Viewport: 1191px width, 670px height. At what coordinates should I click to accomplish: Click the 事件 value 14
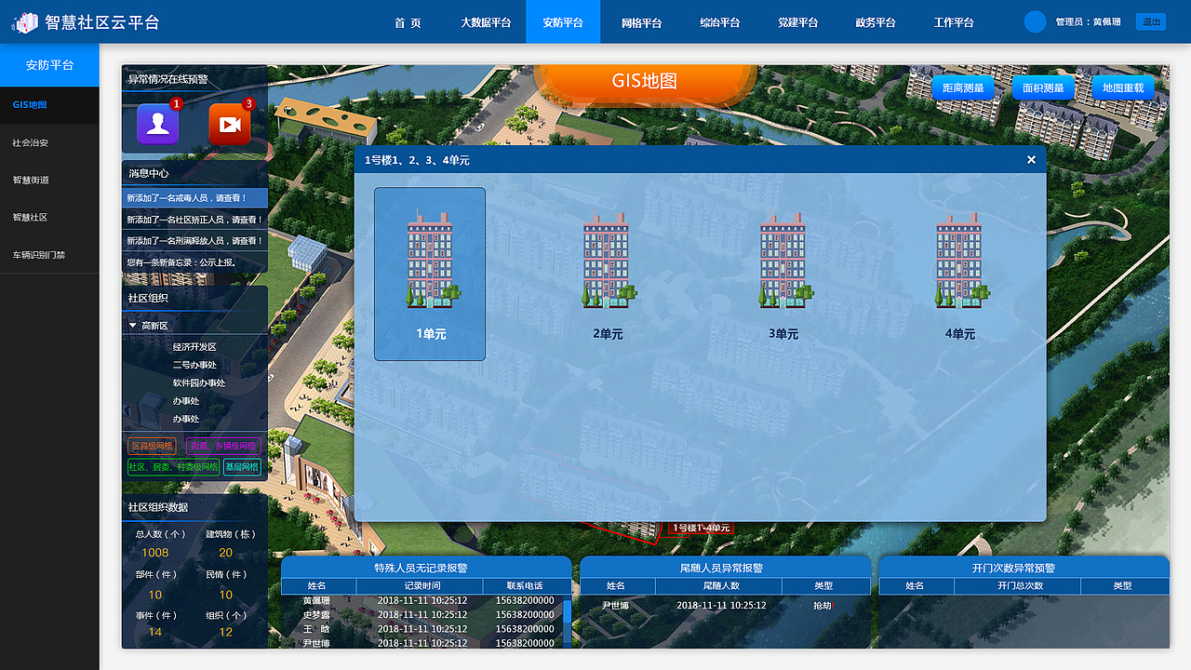[x=155, y=632]
